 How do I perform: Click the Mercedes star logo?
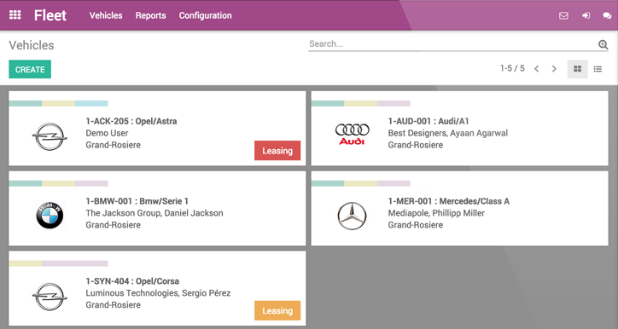pos(352,216)
